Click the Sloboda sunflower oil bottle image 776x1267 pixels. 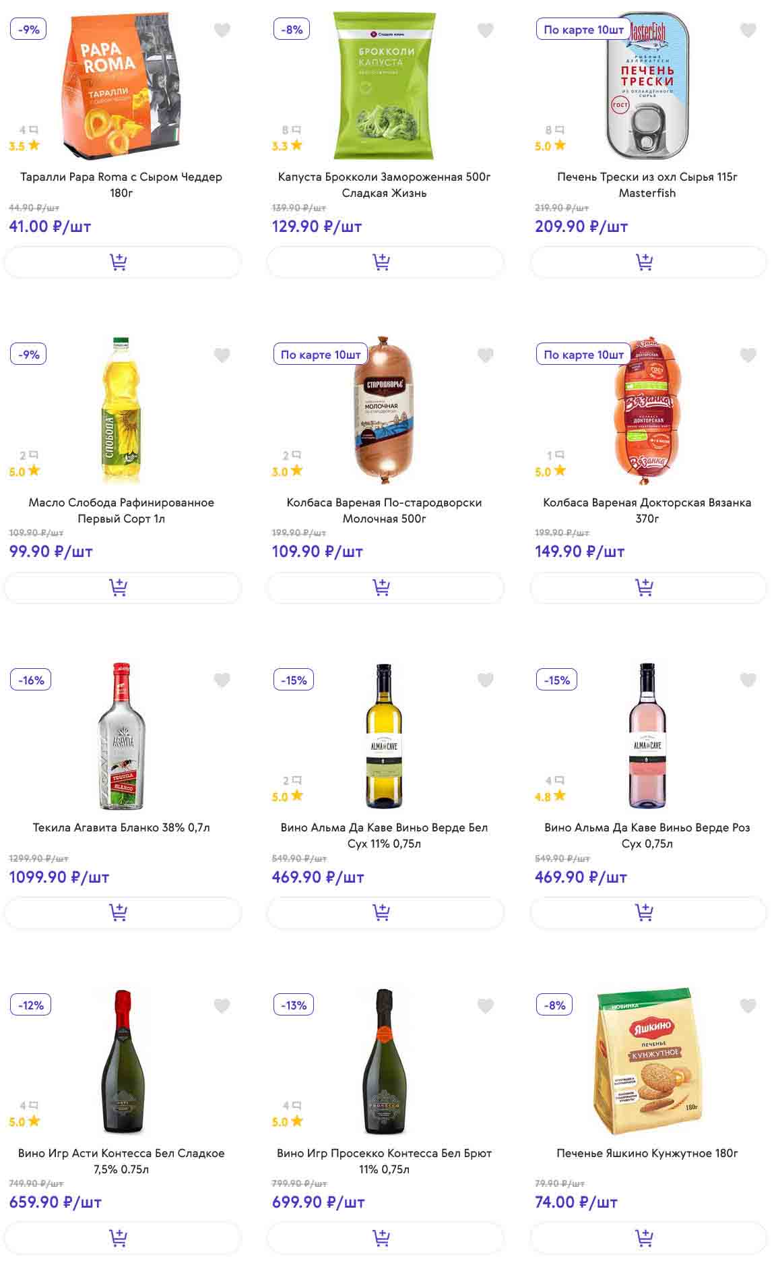[122, 410]
